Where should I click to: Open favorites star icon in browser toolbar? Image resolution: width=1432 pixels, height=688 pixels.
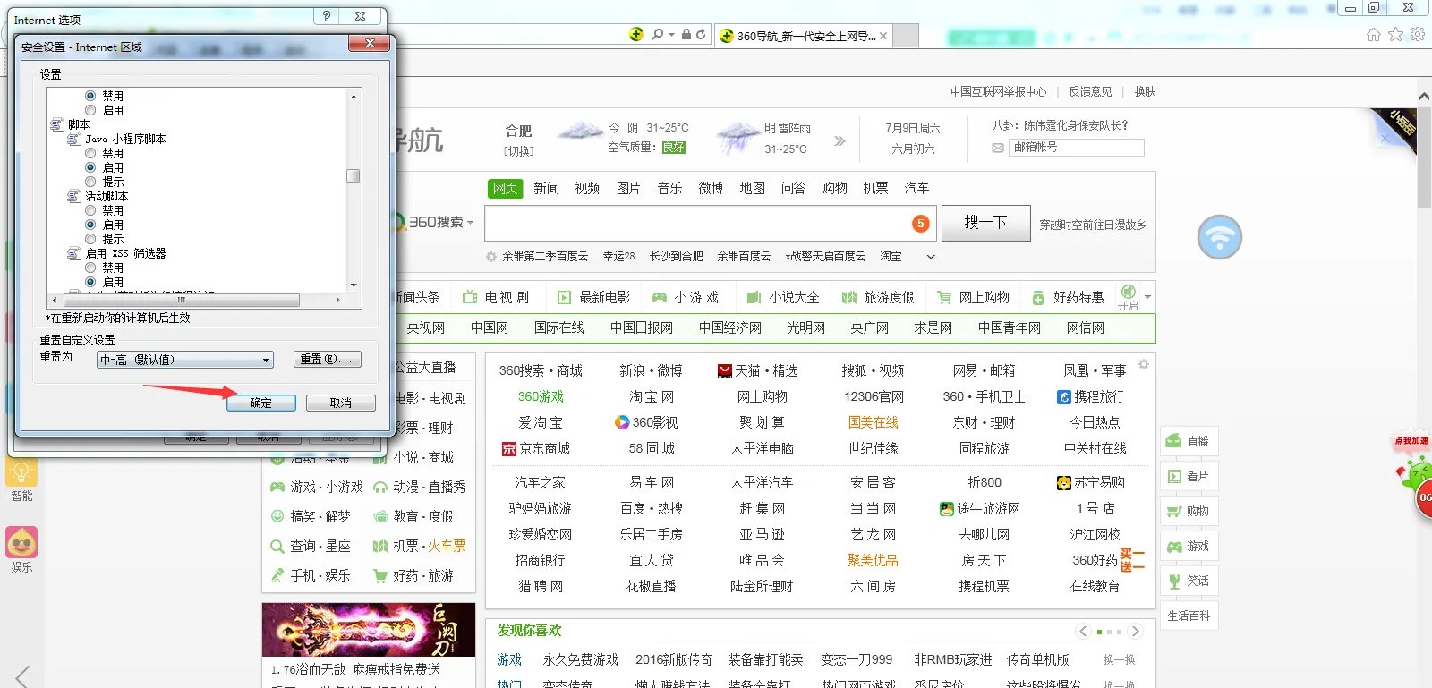pyautogui.click(x=1396, y=34)
